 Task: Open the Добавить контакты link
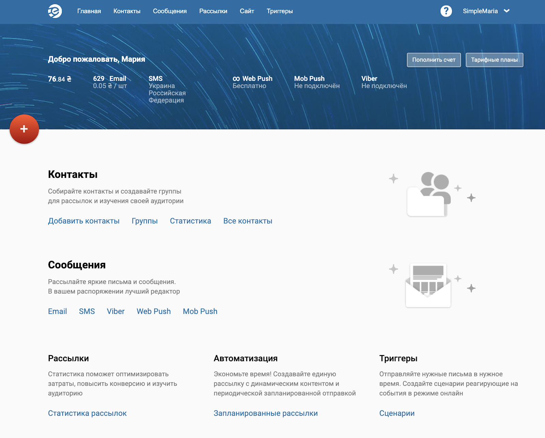[x=83, y=221]
